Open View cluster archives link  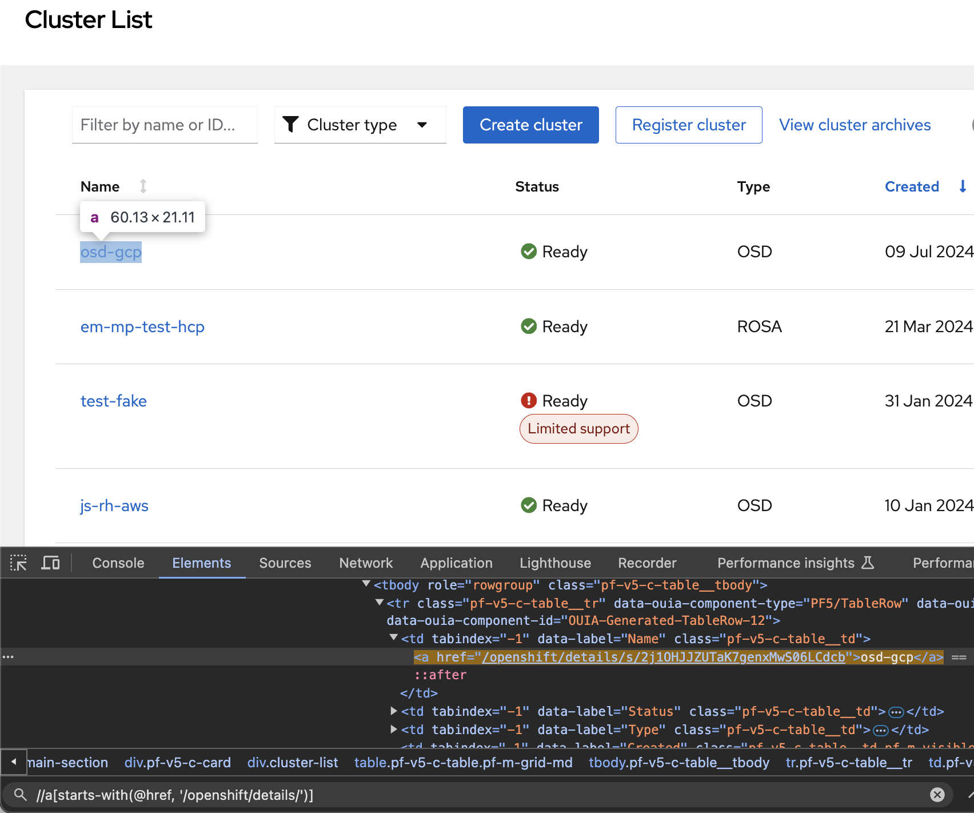tap(855, 125)
